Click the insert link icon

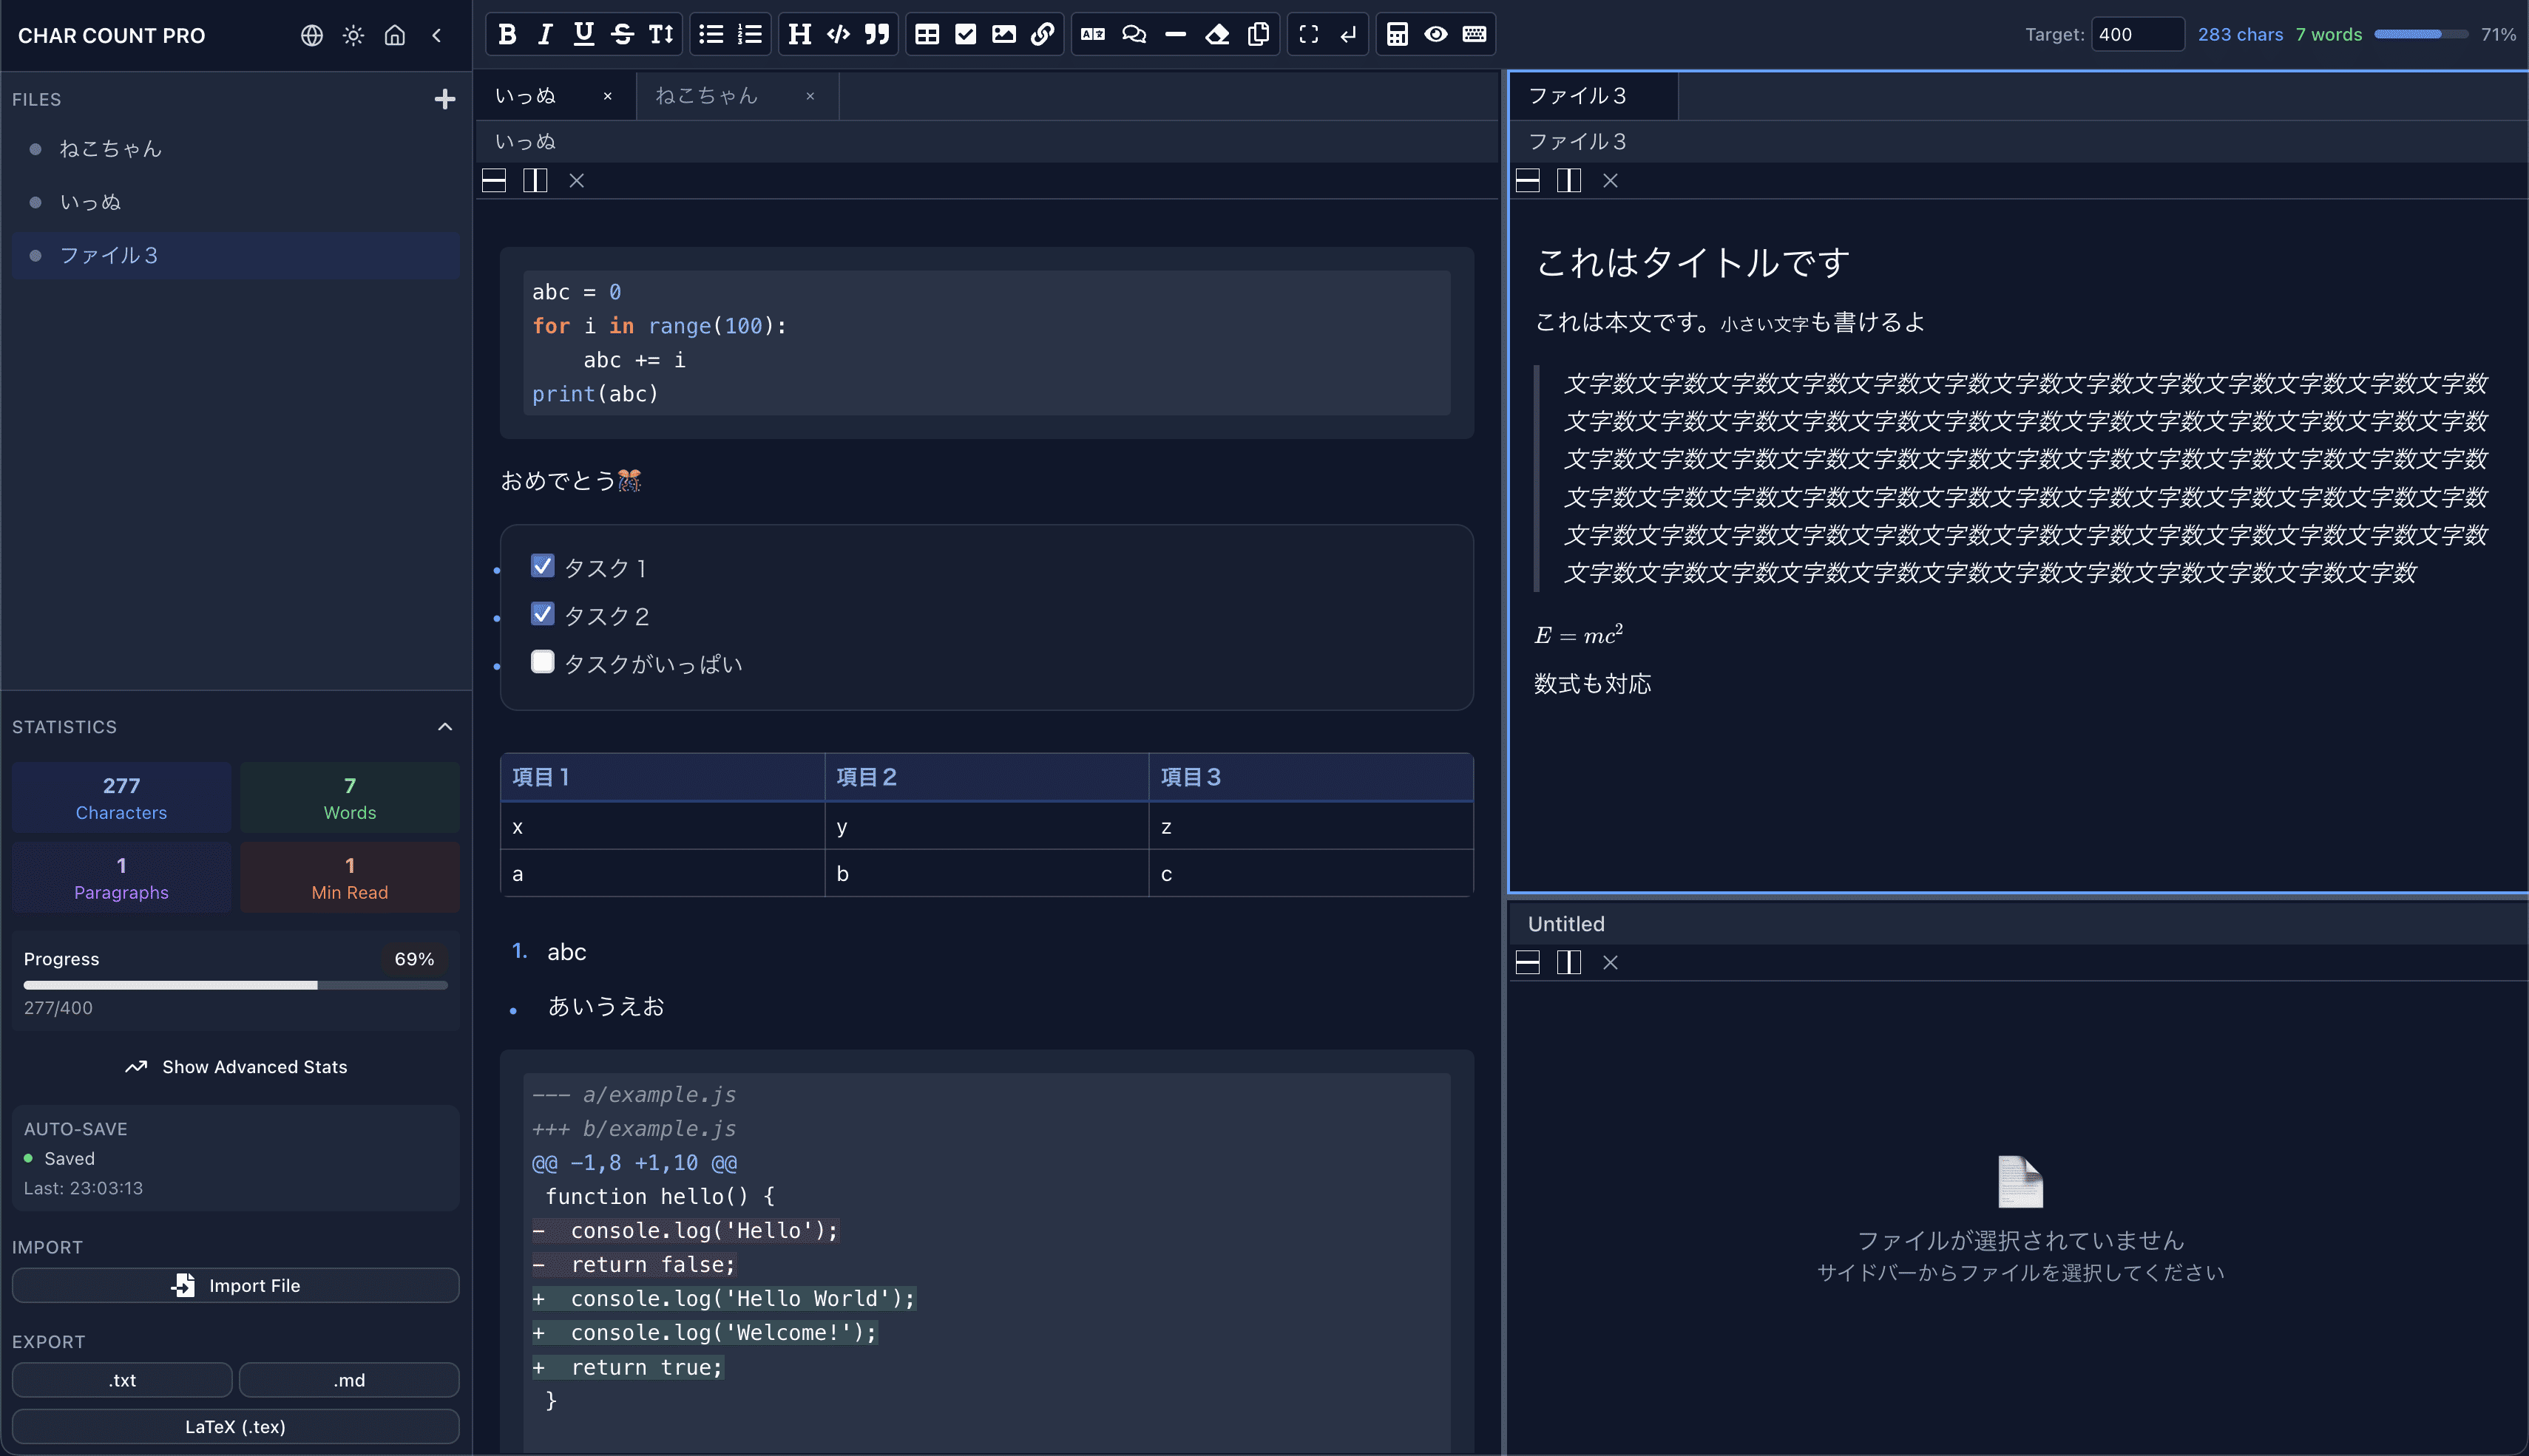(x=1043, y=35)
